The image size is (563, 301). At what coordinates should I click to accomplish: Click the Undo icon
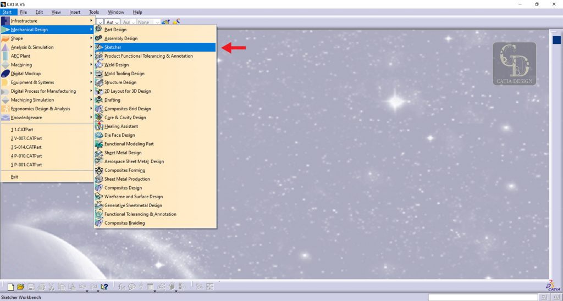[82, 286]
